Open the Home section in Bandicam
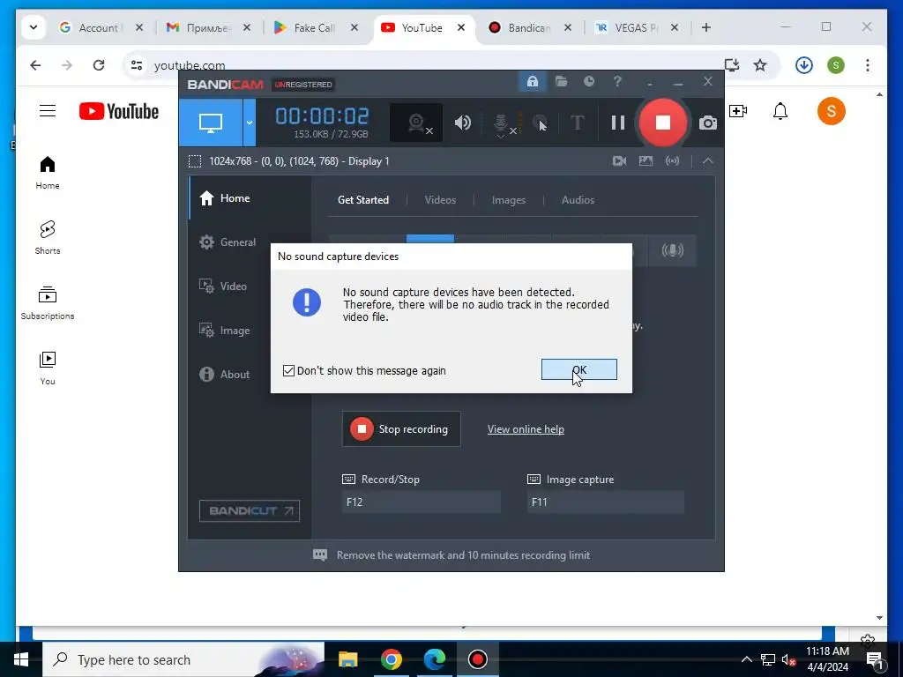The height and width of the screenshot is (677, 903). tap(250, 198)
